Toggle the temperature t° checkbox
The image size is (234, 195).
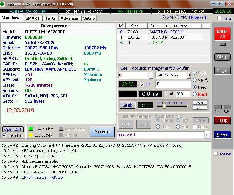[142, 85]
